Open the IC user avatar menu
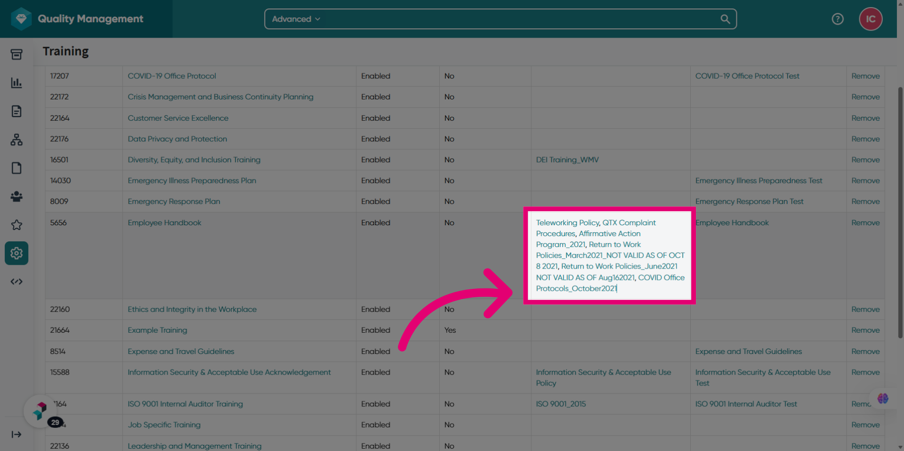Viewport: 904px width, 451px height. point(871,19)
